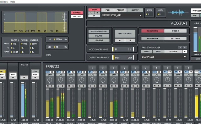Click the HPF 20 Hz field

point(57,47)
